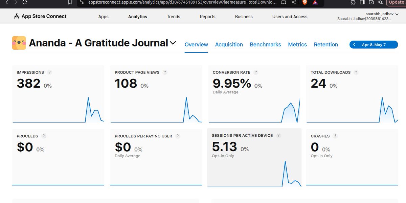Switch to the Metrics tab

(x=297, y=45)
